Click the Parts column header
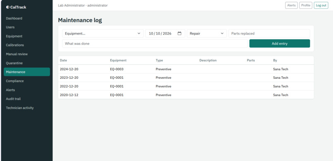This screenshot has width=333, height=161. click(x=251, y=60)
